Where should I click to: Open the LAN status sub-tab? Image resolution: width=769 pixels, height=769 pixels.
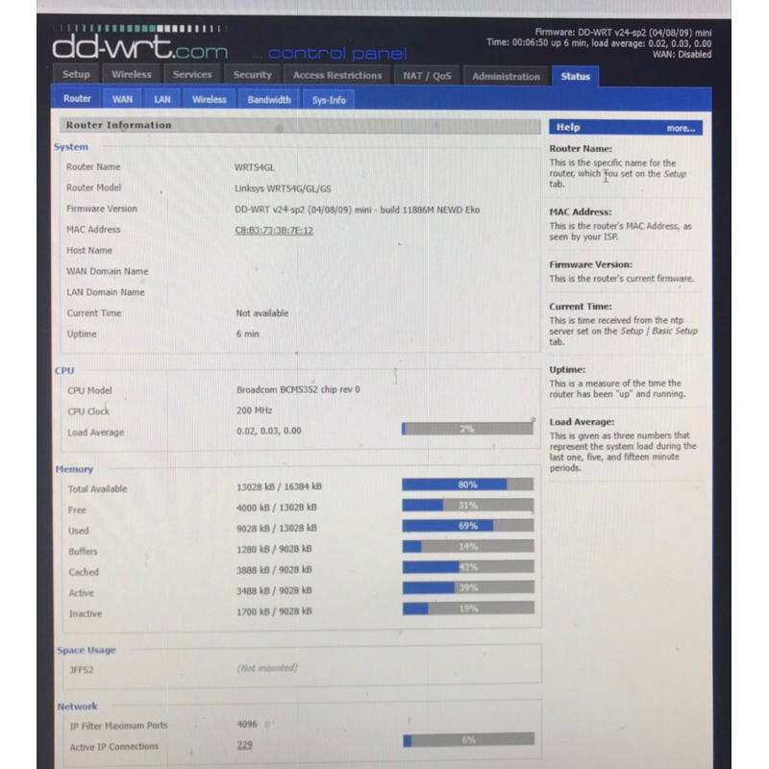pyautogui.click(x=161, y=99)
